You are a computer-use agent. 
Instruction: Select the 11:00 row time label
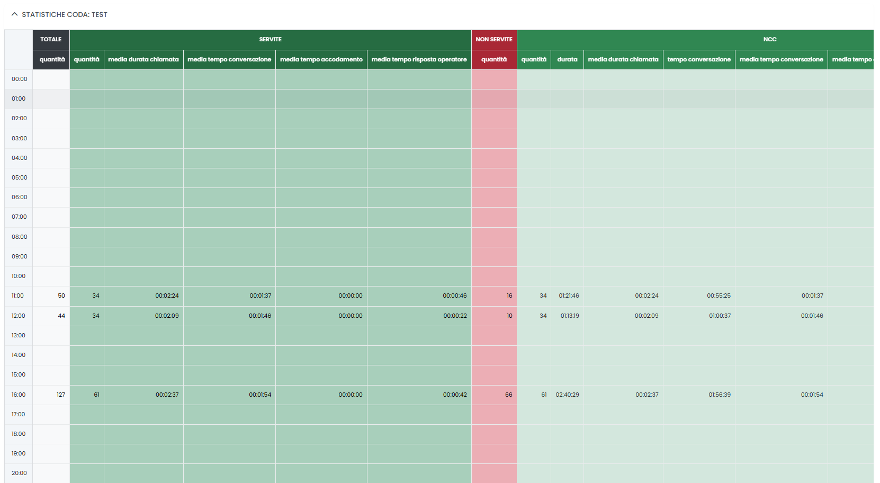pyautogui.click(x=18, y=296)
